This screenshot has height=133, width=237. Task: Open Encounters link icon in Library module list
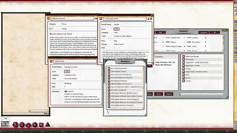183,59
